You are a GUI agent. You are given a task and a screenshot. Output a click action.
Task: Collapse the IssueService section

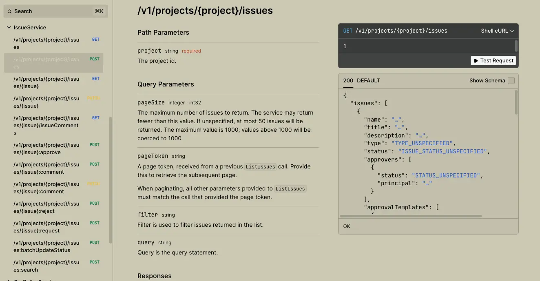(9, 27)
